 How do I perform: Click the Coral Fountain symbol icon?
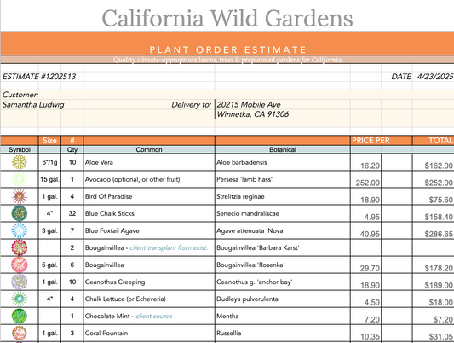coord(20,333)
